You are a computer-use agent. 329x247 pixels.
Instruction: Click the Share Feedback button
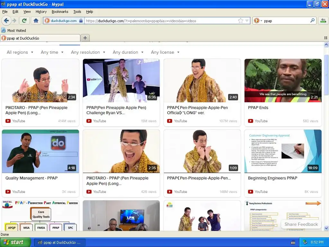301,224
